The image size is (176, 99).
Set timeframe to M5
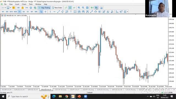(7, 12)
